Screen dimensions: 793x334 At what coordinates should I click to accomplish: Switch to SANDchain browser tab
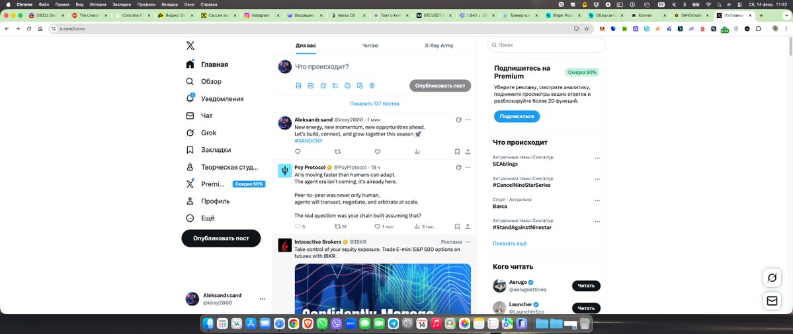691,16
